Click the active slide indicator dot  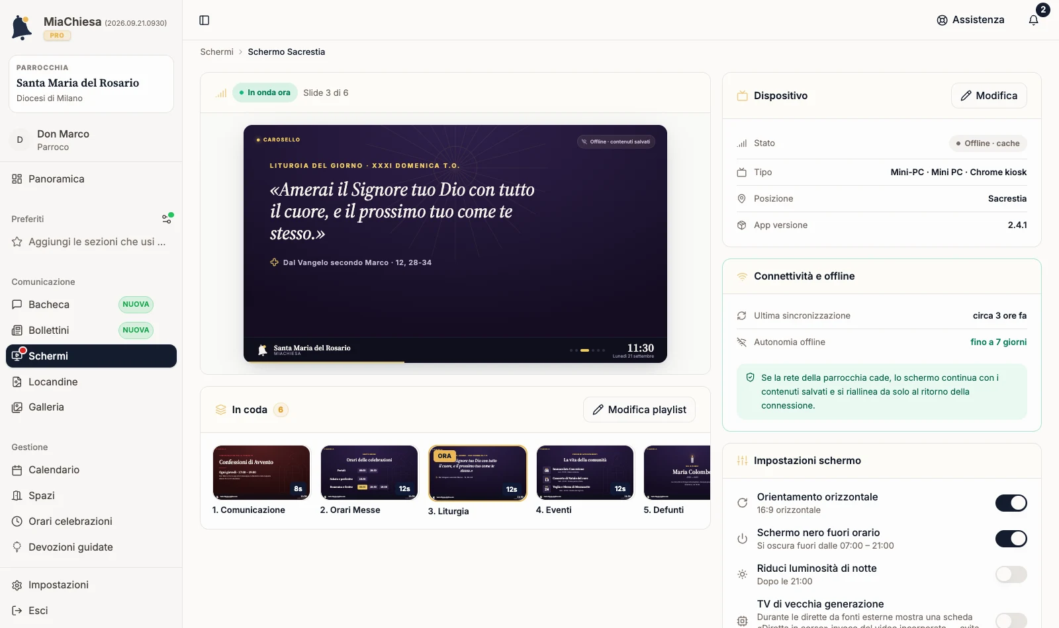[x=584, y=350]
